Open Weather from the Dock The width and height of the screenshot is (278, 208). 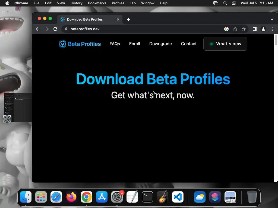coord(200,197)
